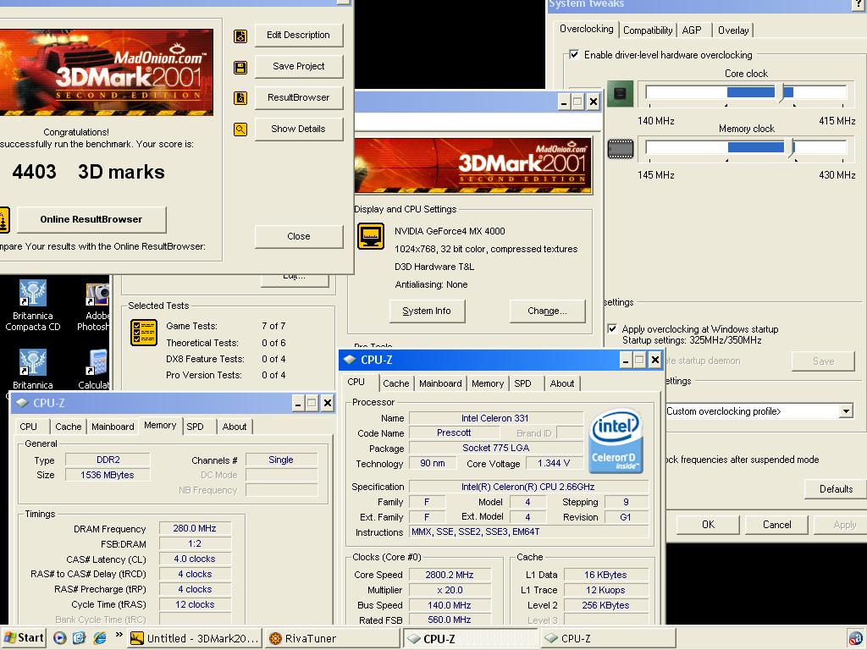
Task: Click the Intel Celeron D logo
Action: point(616,440)
